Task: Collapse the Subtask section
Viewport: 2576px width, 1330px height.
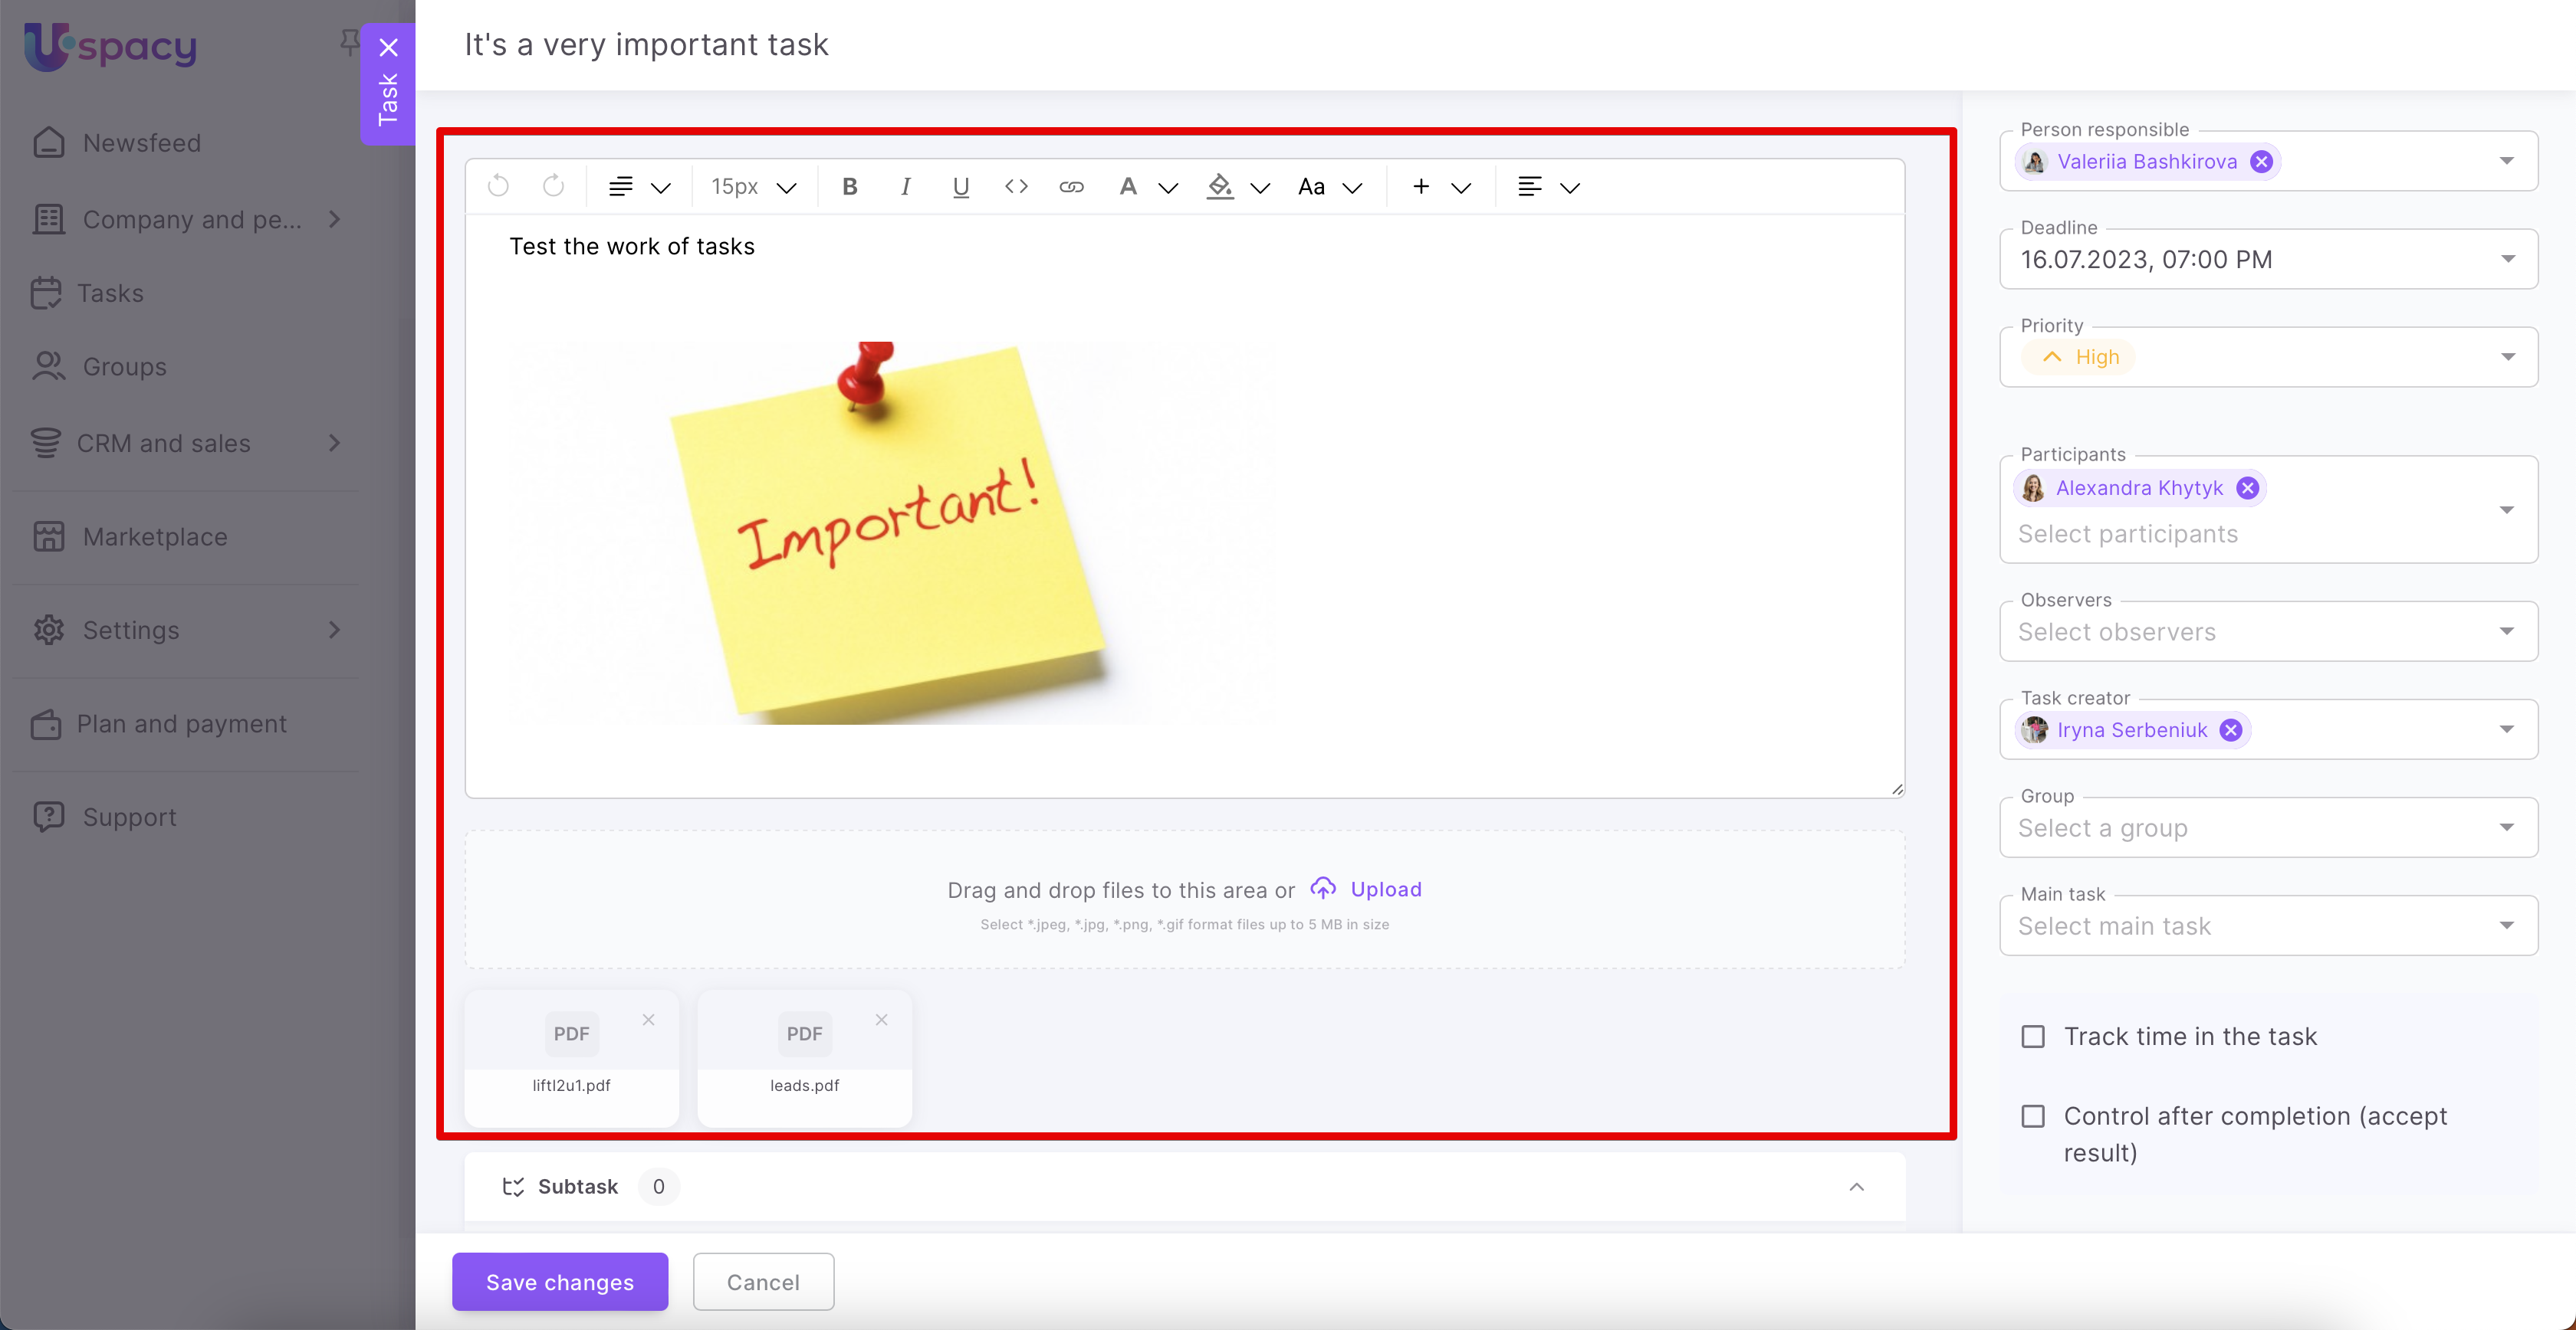Action: [1856, 1186]
